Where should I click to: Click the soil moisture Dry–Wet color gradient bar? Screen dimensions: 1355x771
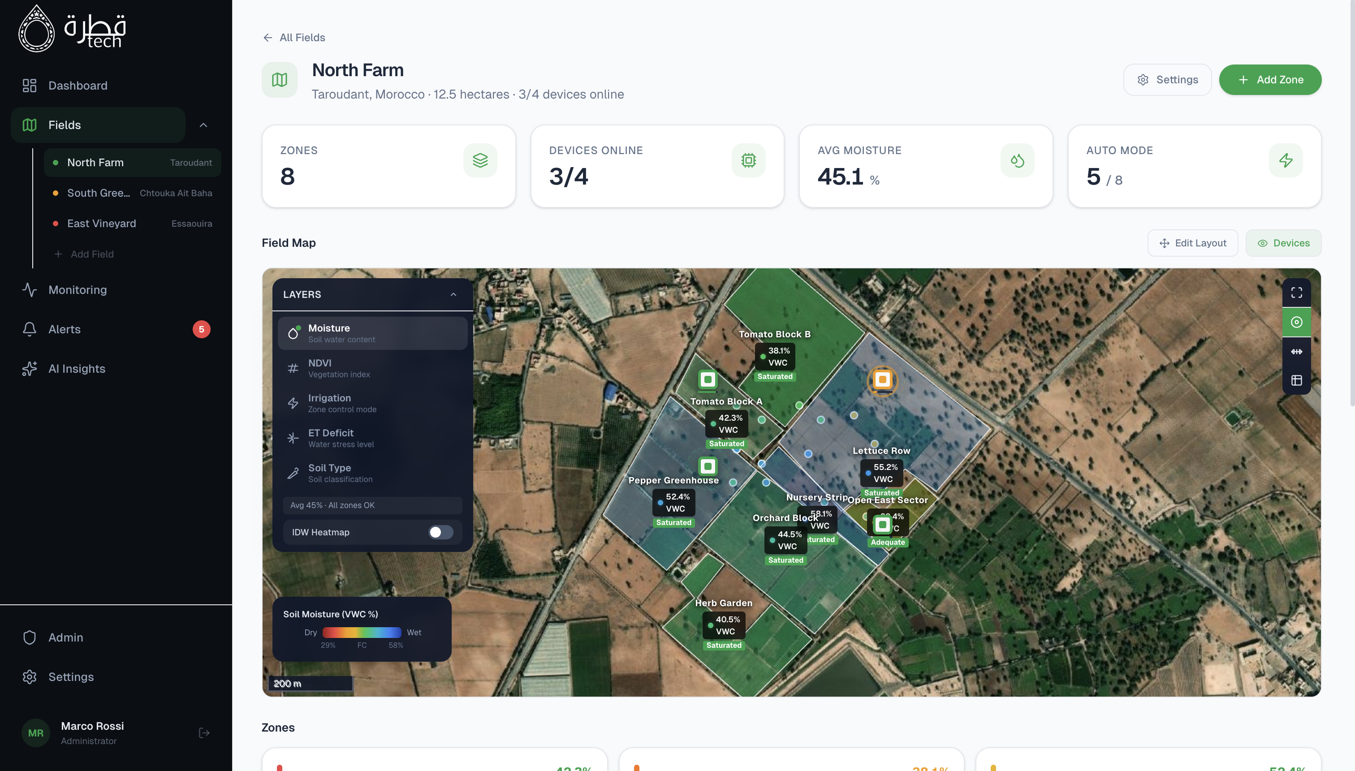coord(362,632)
